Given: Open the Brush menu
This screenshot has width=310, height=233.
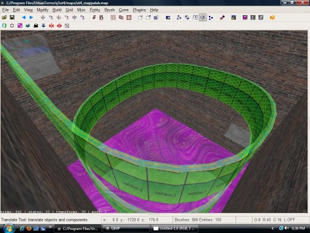Looking at the screenshot, I should click(110, 10).
